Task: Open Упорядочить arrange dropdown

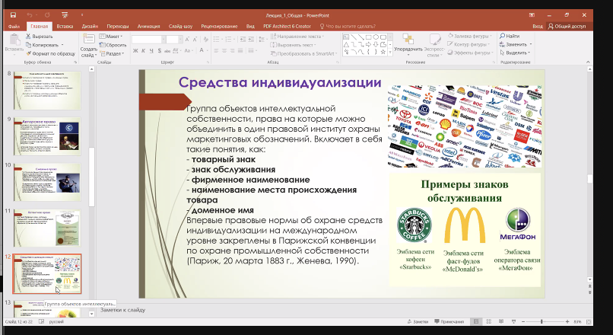Action: point(408,44)
